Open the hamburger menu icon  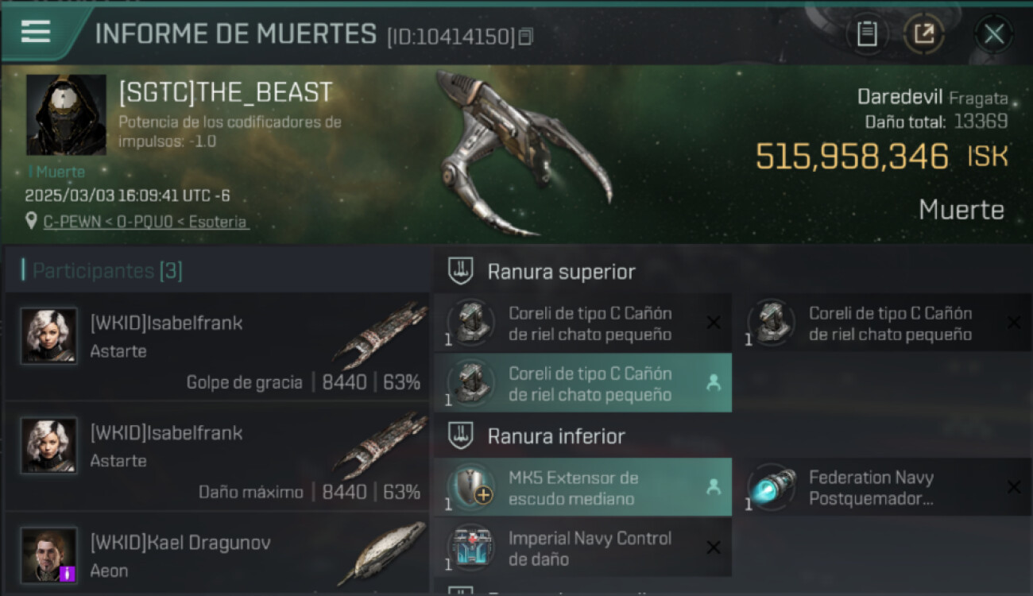(36, 32)
